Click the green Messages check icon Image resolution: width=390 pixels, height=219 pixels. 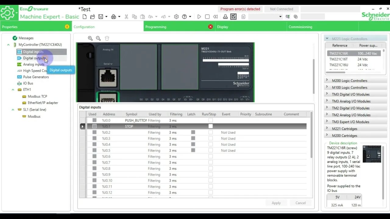point(15,38)
